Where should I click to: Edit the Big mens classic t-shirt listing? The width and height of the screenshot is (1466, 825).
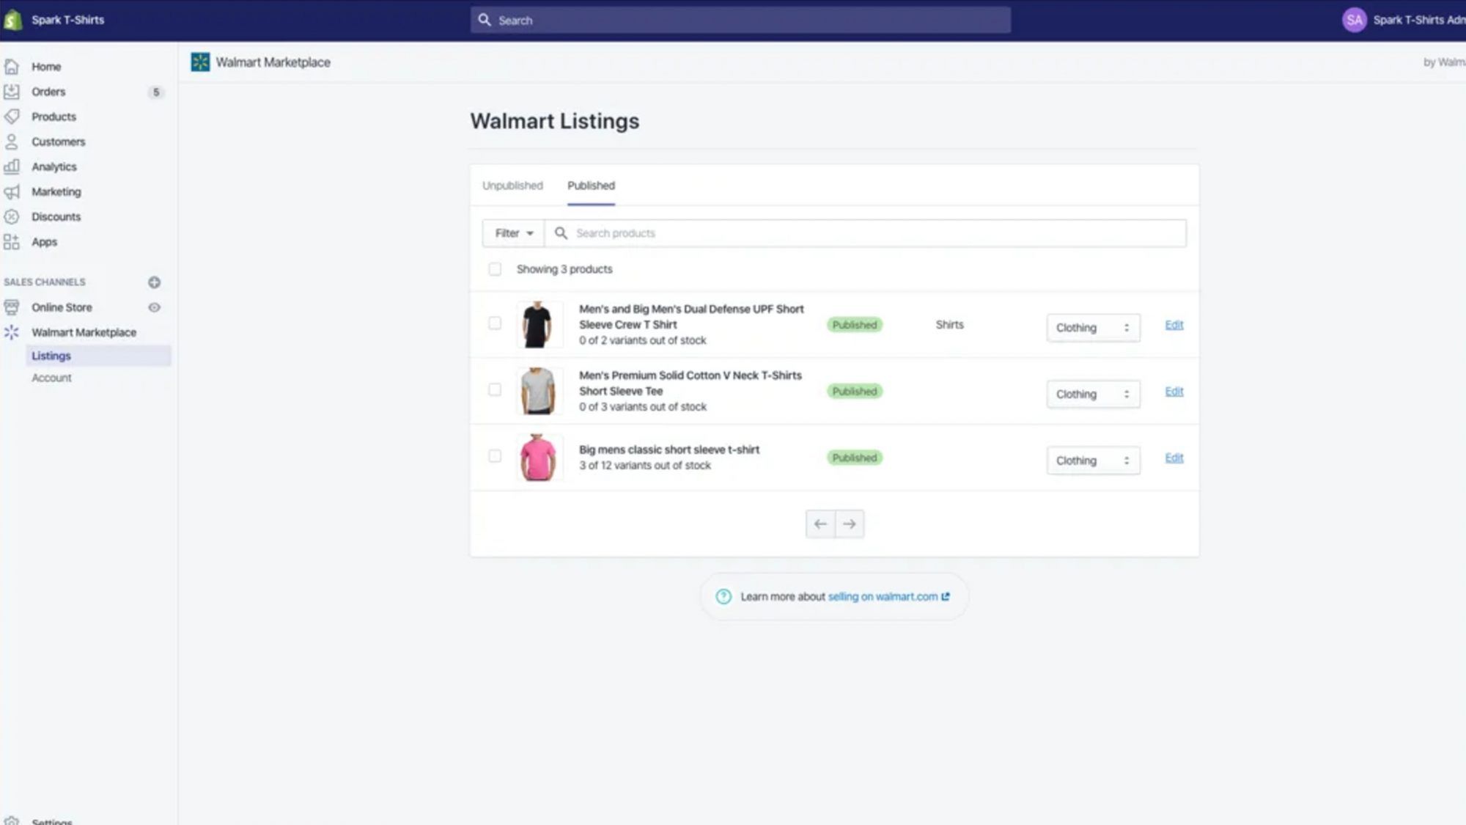tap(1174, 458)
